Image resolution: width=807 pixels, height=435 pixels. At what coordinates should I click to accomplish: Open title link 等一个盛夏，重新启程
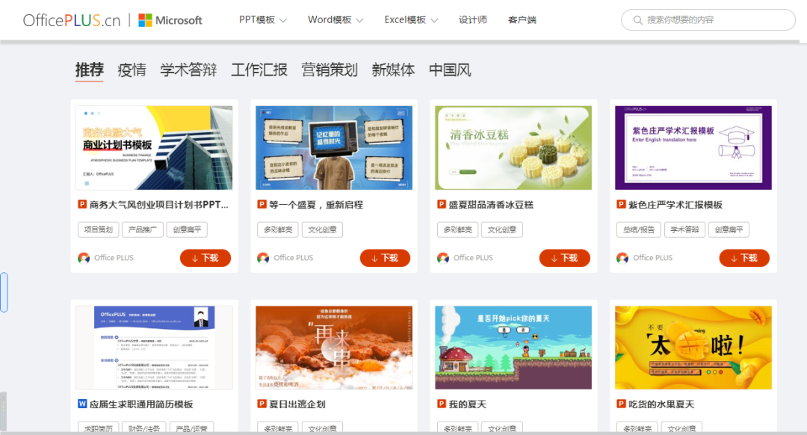(316, 204)
